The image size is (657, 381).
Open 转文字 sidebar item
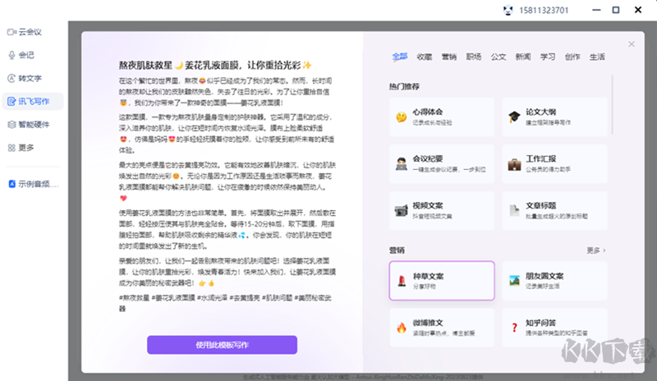click(x=29, y=78)
